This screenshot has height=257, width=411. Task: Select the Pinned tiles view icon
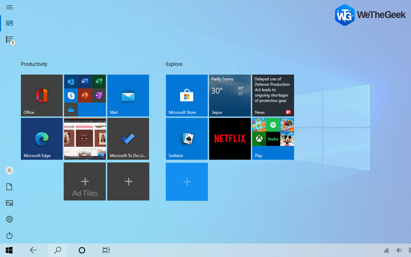pos(10,23)
